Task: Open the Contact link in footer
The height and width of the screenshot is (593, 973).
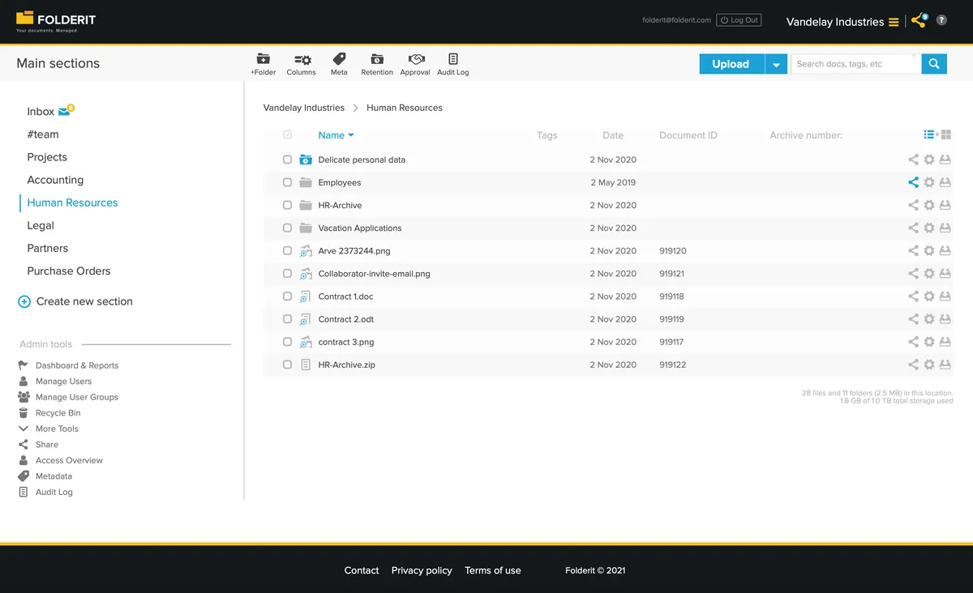Action: (362, 570)
